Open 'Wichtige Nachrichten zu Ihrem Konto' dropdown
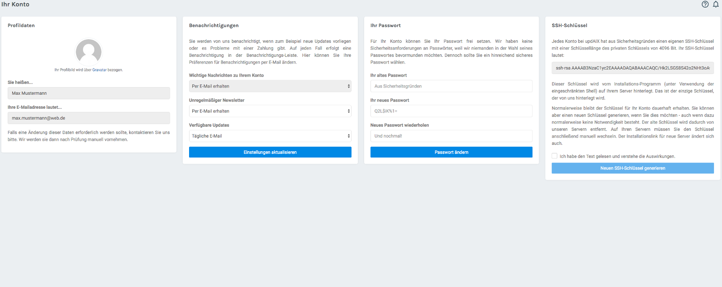The image size is (722, 287). [270, 86]
